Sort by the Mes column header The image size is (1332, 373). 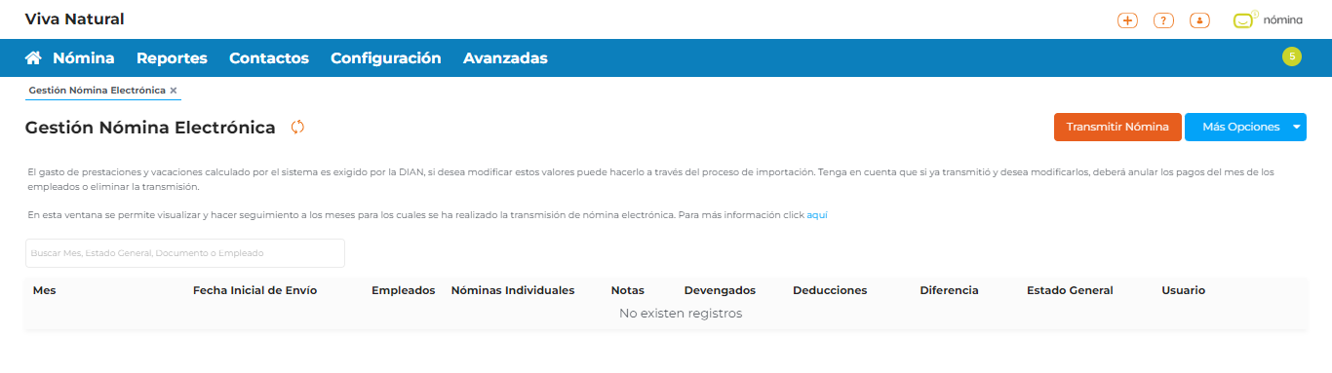coord(44,290)
